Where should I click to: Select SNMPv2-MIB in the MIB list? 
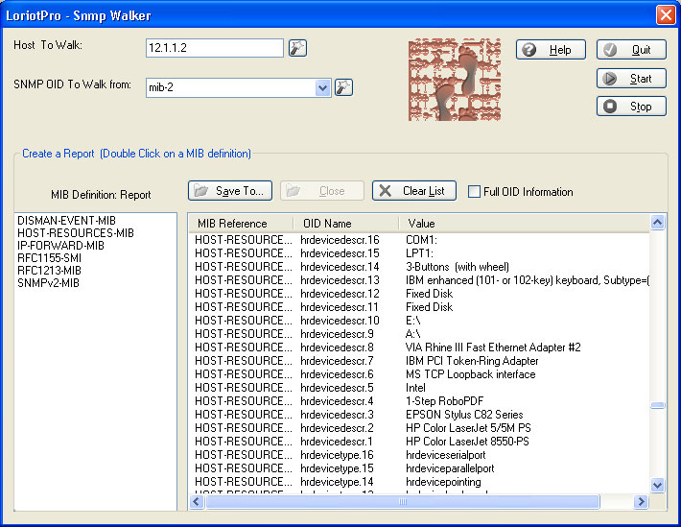click(48, 283)
